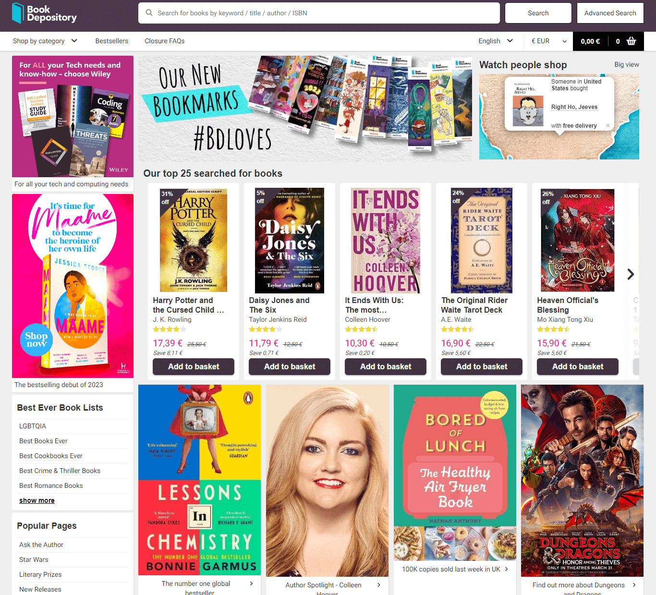656x595 pixels.
Task: Add Daisy Jones to basket
Action: pyautogui.click(x=289, y=366)
